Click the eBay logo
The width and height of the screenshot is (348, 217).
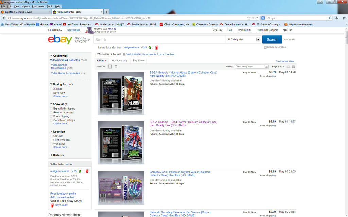click(x=60, y=40)
